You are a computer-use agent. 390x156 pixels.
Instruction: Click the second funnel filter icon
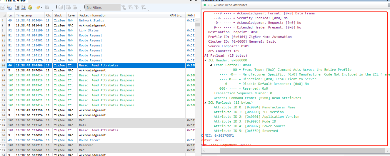[130, 7]
